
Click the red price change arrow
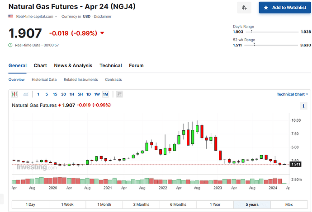coord(102,33)
